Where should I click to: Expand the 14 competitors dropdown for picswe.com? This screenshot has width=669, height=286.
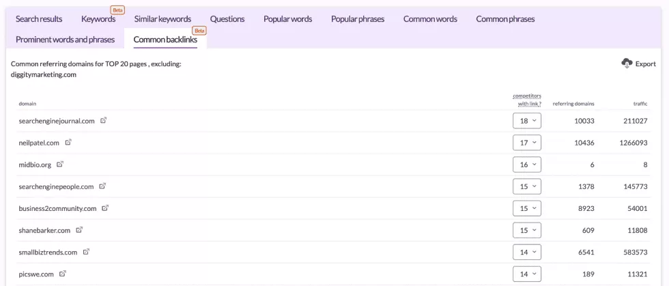(527, 274)
